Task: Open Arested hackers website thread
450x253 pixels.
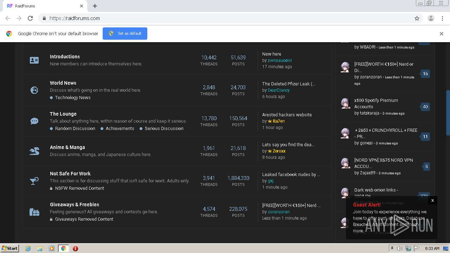Action: 287,115
